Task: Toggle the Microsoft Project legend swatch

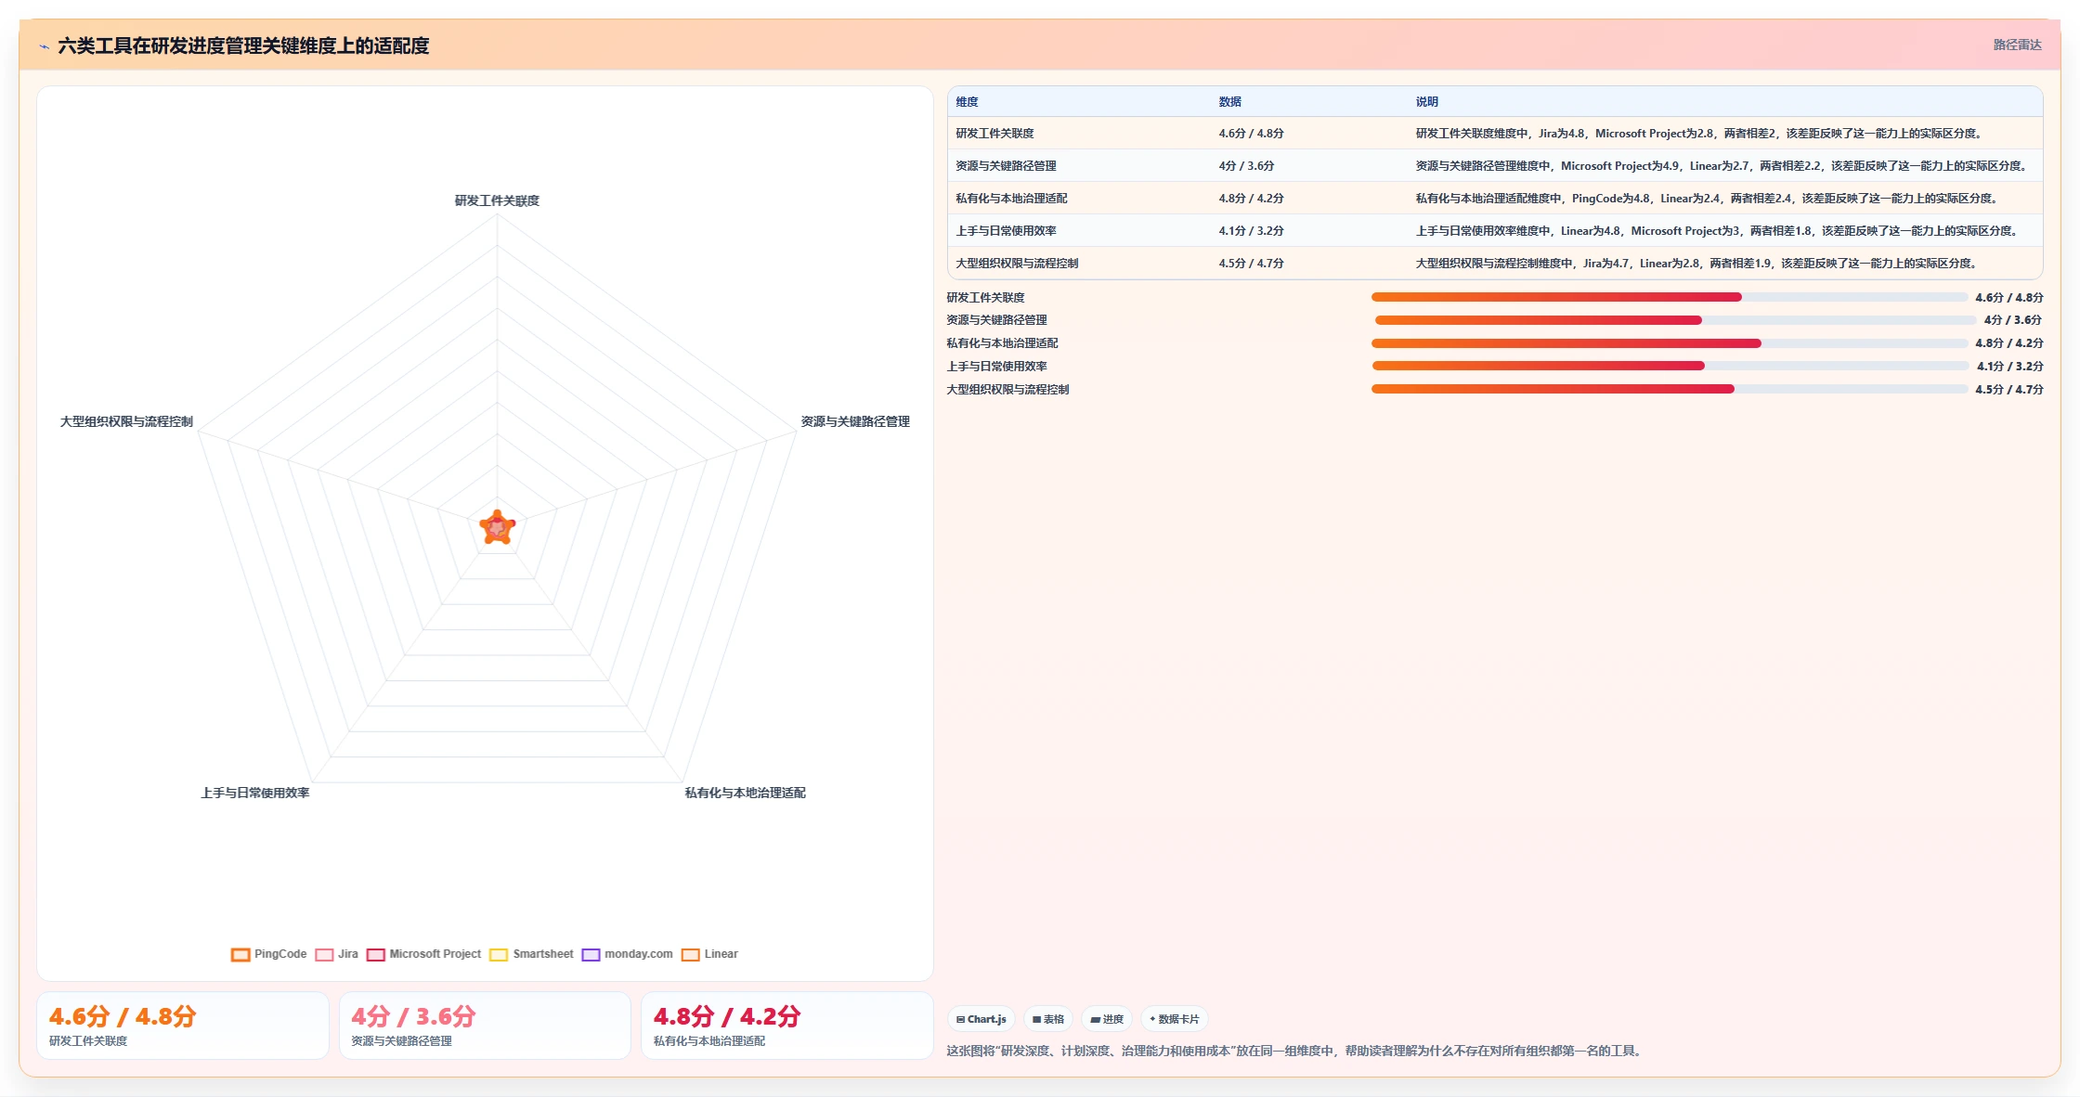Action: 376,954
